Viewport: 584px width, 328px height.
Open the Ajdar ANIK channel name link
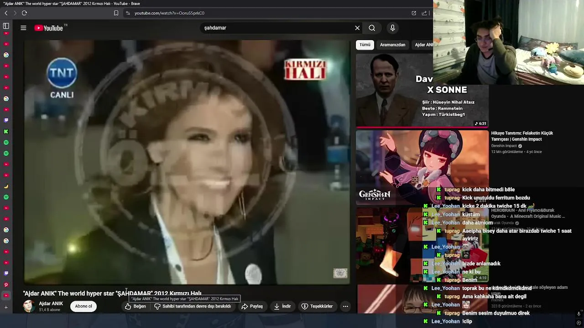[51, 303]
